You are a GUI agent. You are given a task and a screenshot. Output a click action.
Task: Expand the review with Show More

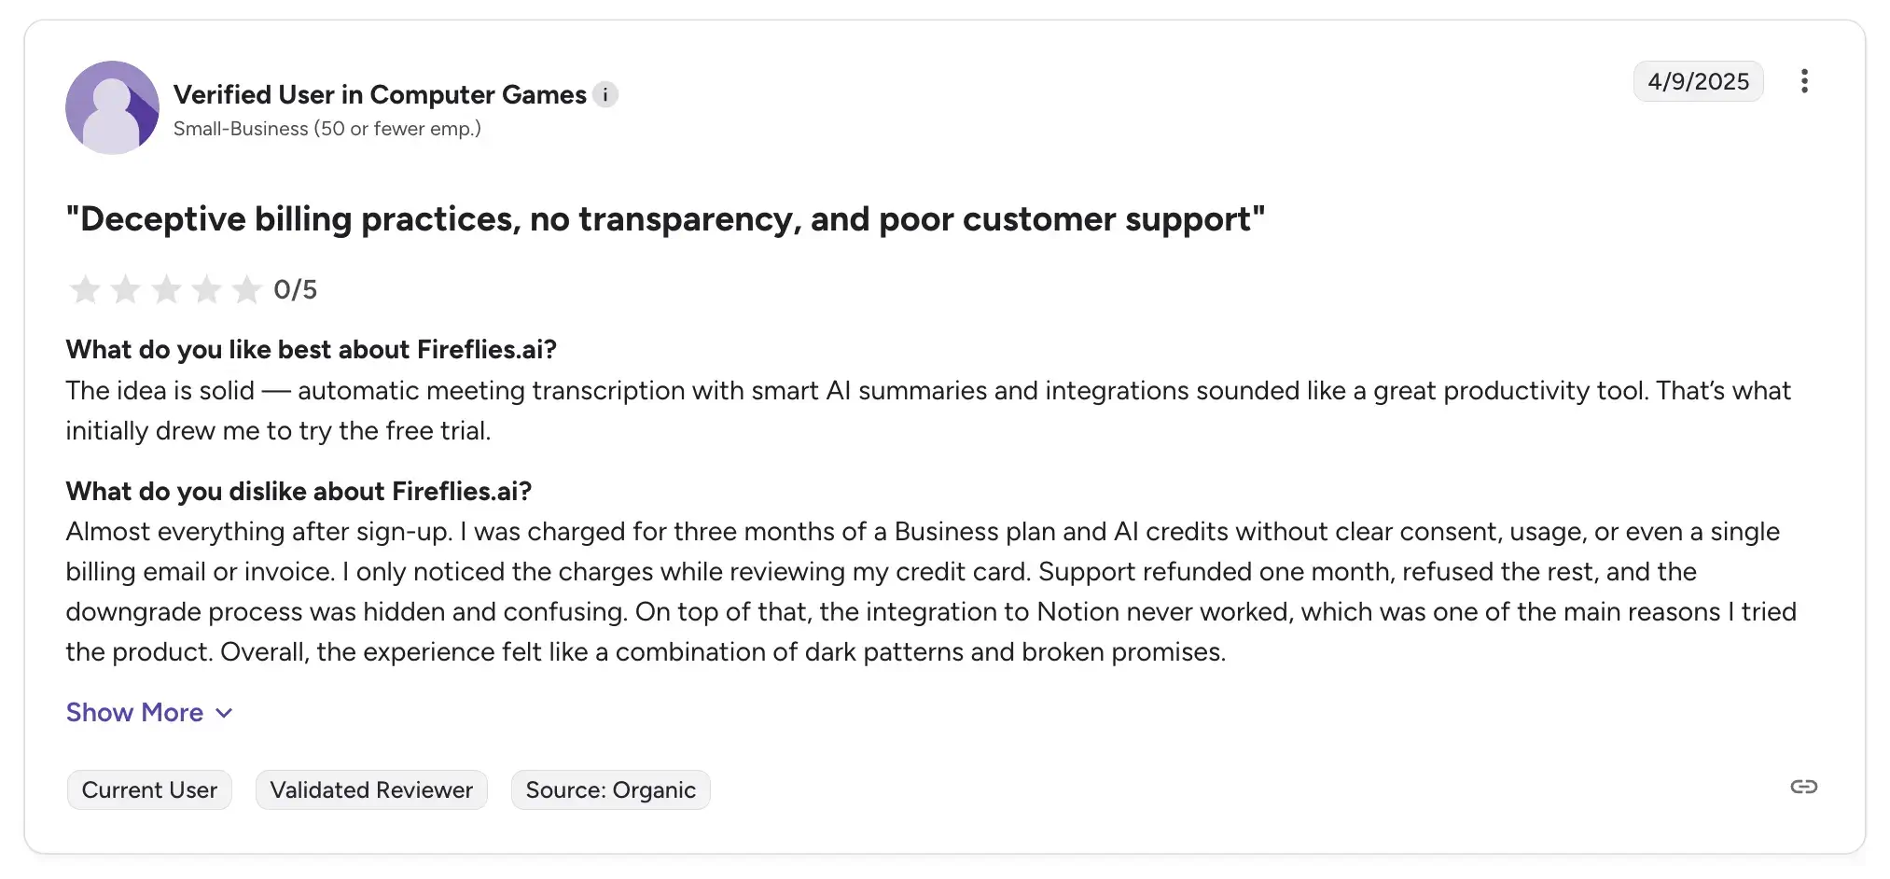(134, 712)
